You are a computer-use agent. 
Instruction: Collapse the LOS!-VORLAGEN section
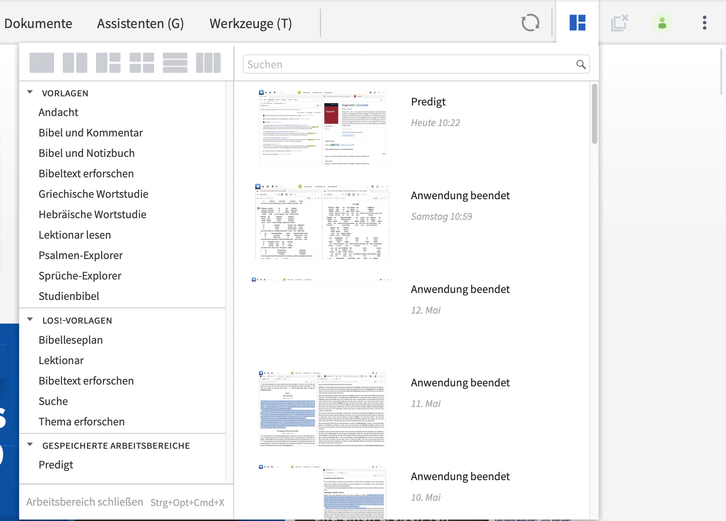[30, 320]
